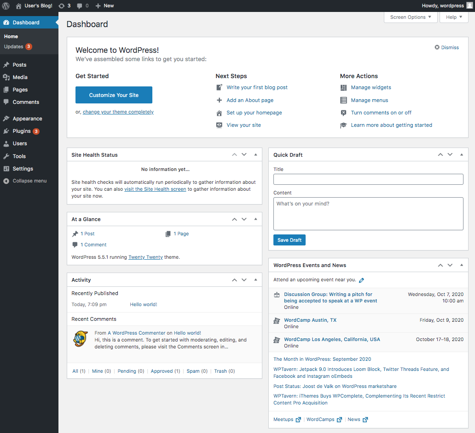The image size is (475, 433).
Task: Go to Appearance in the sidebar
Action: click(x=29, y=119)
